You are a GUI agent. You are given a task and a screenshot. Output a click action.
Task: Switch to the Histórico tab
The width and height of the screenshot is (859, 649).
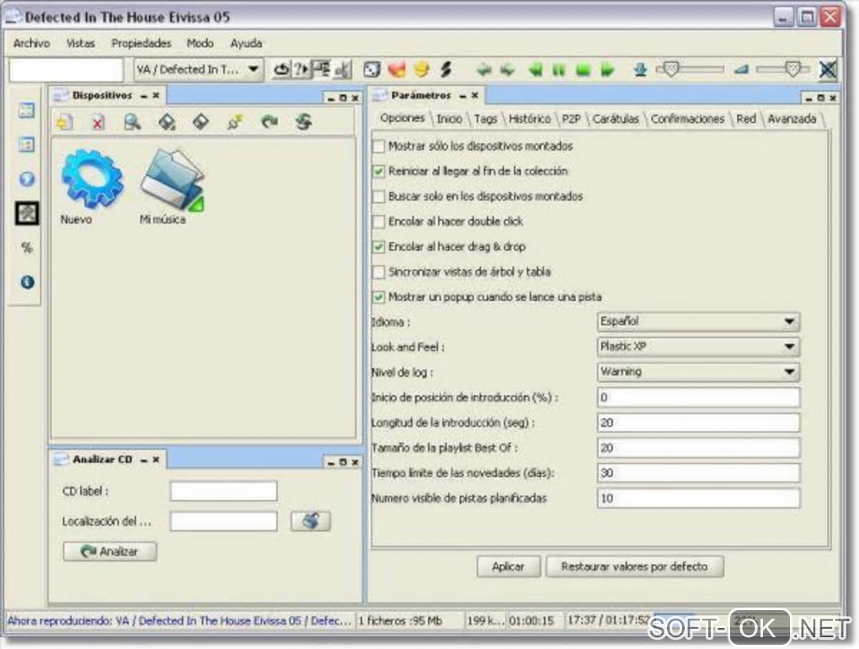[x=529, y=119]
